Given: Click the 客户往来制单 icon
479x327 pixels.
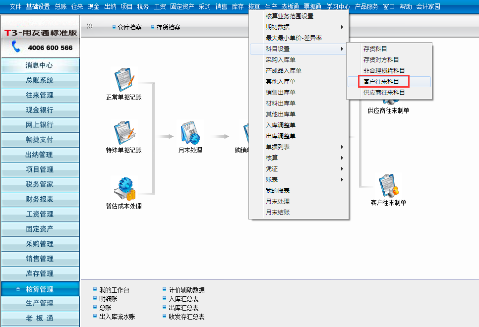Looking at the screenshot, I should tap(388, 185).
